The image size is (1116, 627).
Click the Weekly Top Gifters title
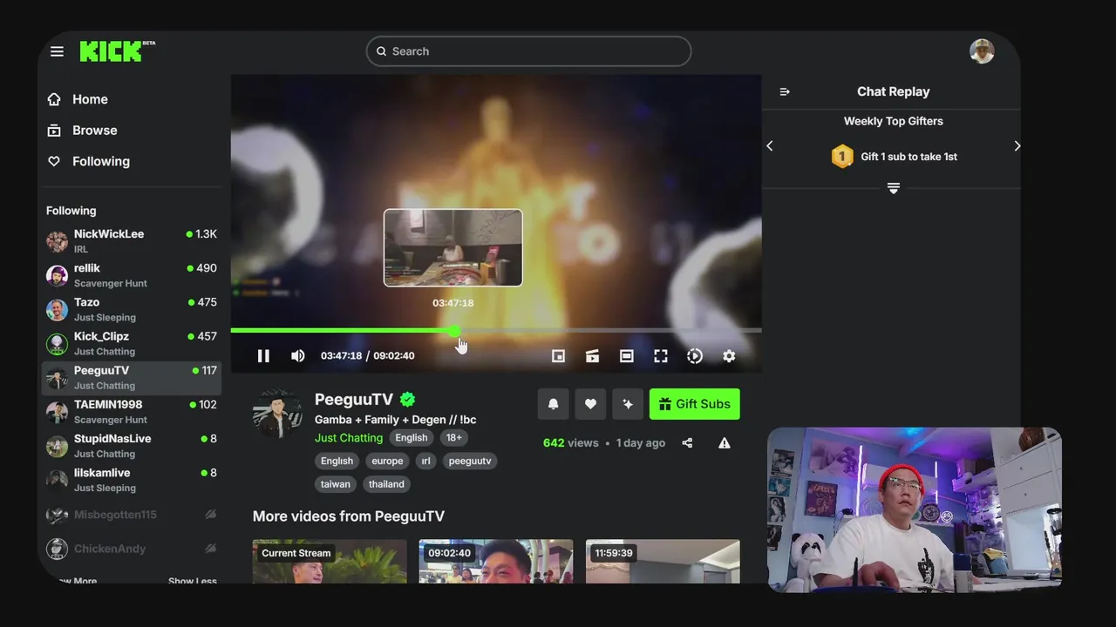coord(894,121)
